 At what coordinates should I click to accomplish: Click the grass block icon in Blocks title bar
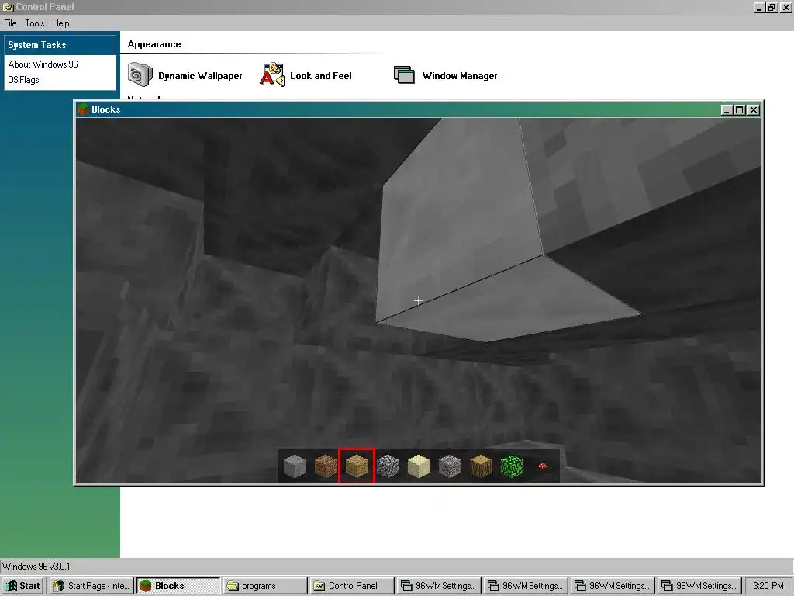coord(83,109)
